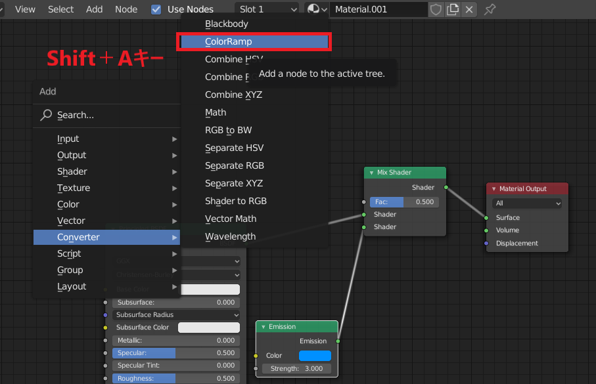The width and height of the screenshot is (596, 384).
Task: Click the Material.001 name field
Action: point(378,9)
